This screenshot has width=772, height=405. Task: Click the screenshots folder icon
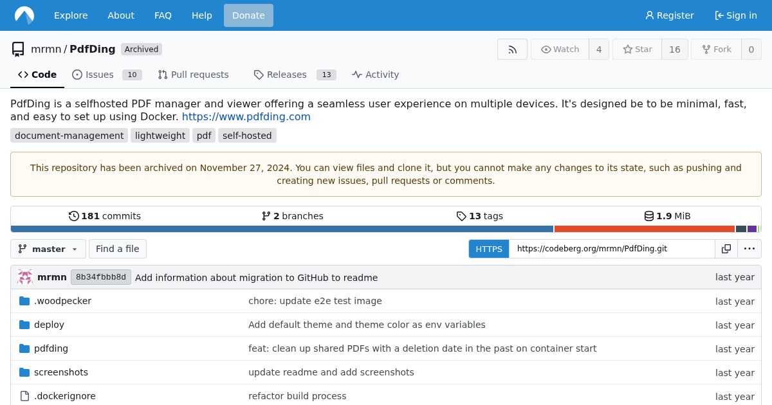point(24,372)
